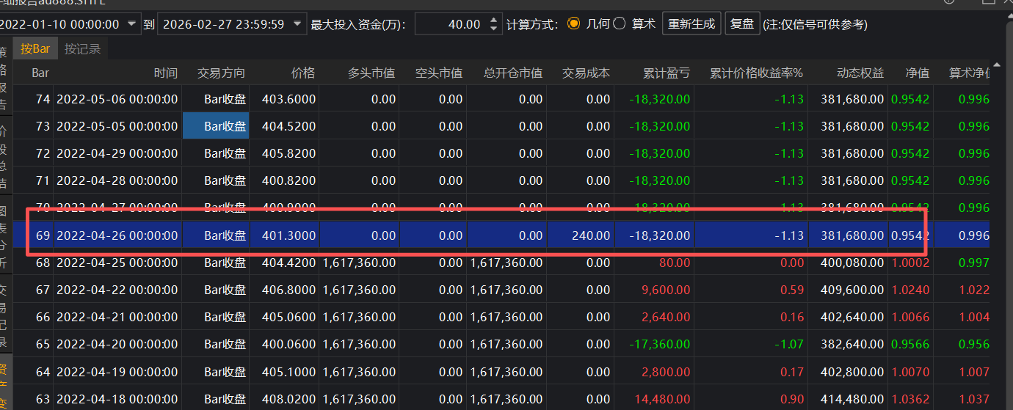The image size is (1013, 410).
Task: Open the start date dropdown arrow
Action: click(x=131, y=24)
